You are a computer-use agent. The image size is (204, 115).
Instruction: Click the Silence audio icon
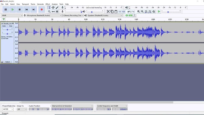[x=123, y=11]
